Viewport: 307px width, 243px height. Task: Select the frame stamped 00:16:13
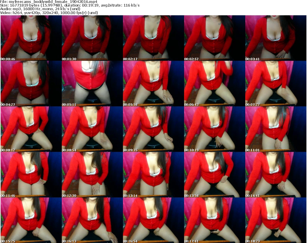(x=92, y=220)
